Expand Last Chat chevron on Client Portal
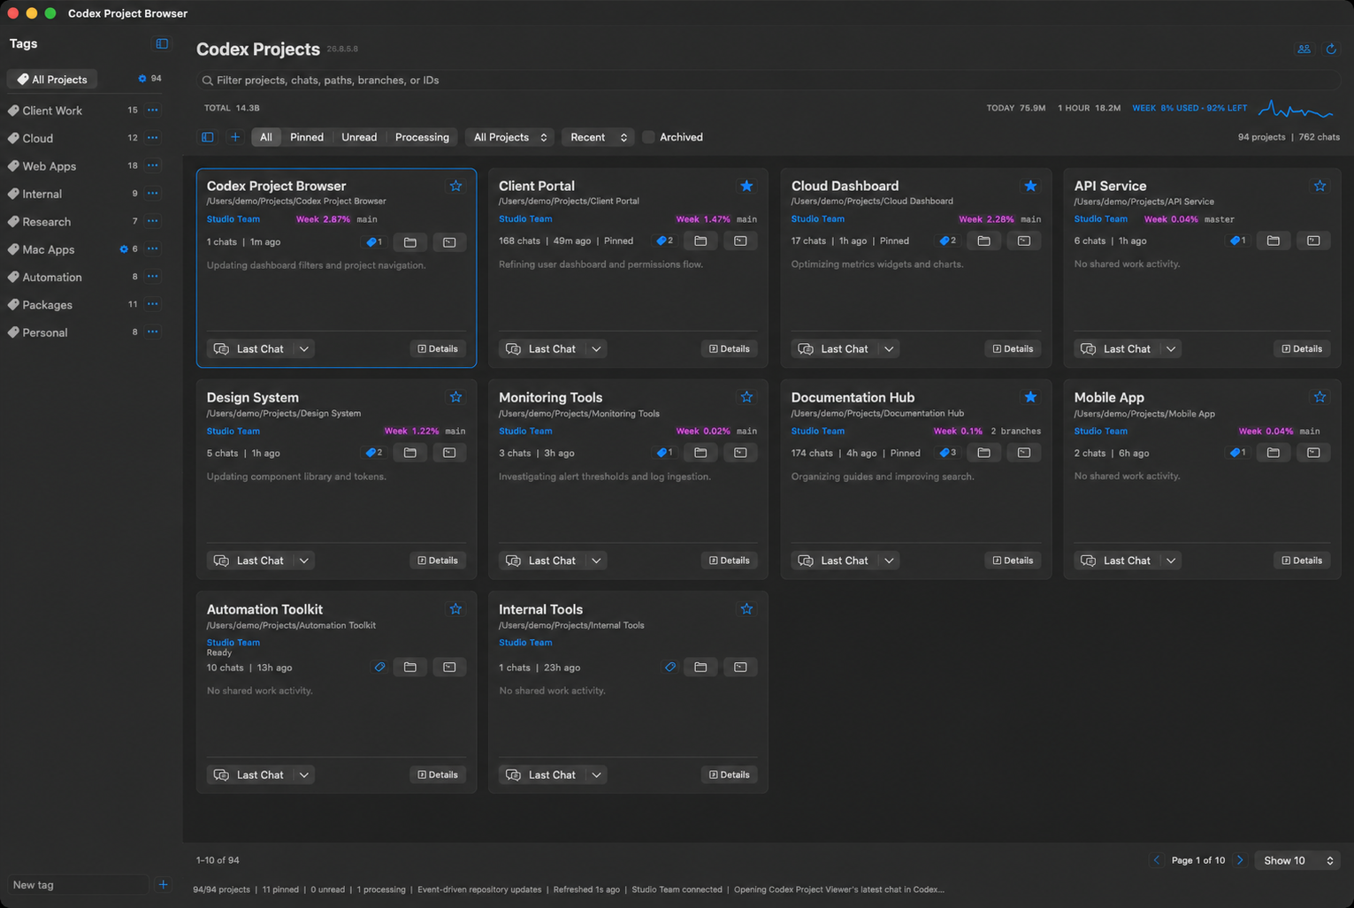 (x=596, y=349)
